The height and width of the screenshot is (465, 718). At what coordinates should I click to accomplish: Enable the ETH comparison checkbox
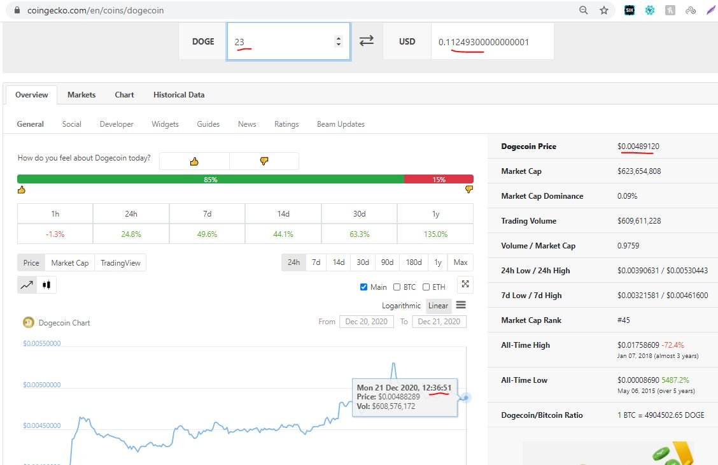tap(426, 287)
